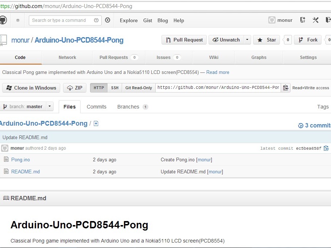
Task: Switch to the Code tab
Action: tap(20, 58)
